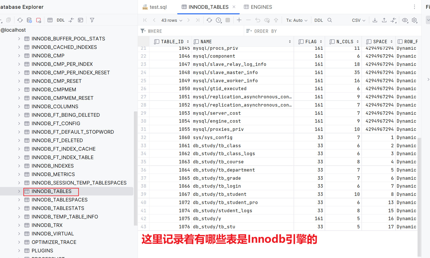The image size is (430, 258).
Task: Sort by the SPACE column header
Action: (379, 42)
